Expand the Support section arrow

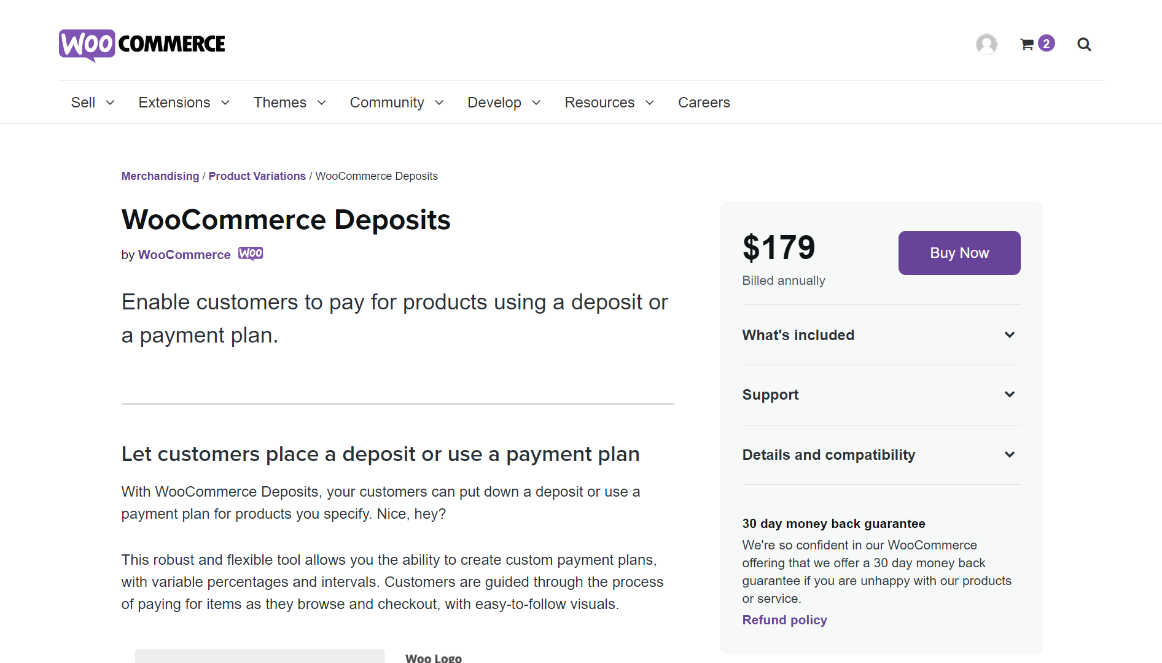(1010, 394)
